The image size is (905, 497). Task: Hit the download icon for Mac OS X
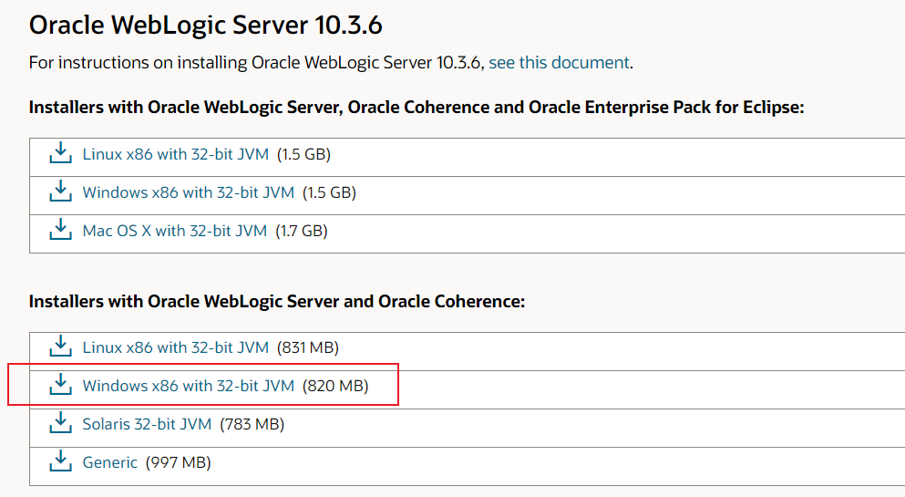pos(60,230)
